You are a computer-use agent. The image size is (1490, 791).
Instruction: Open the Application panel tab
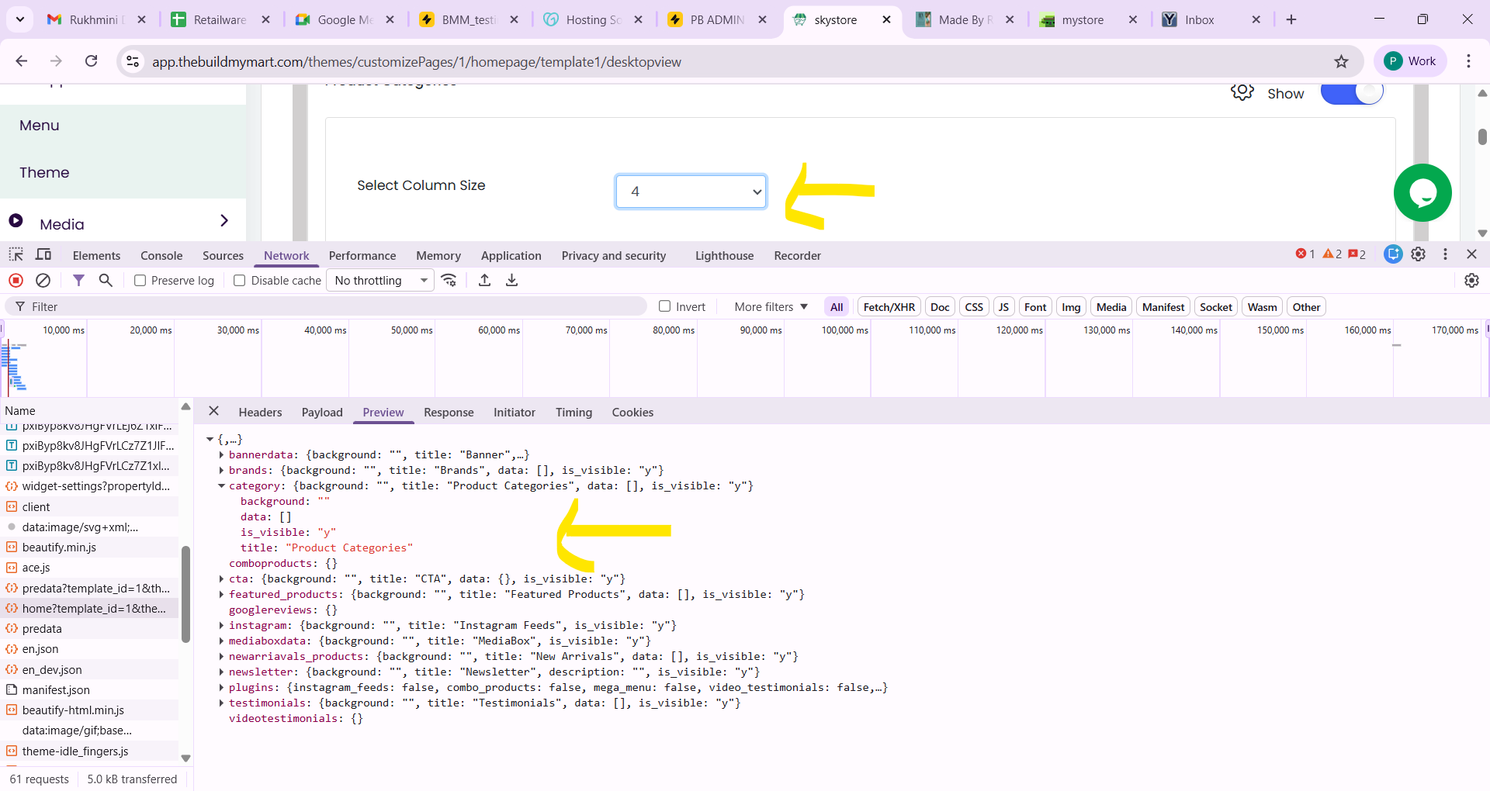point(511,255)
